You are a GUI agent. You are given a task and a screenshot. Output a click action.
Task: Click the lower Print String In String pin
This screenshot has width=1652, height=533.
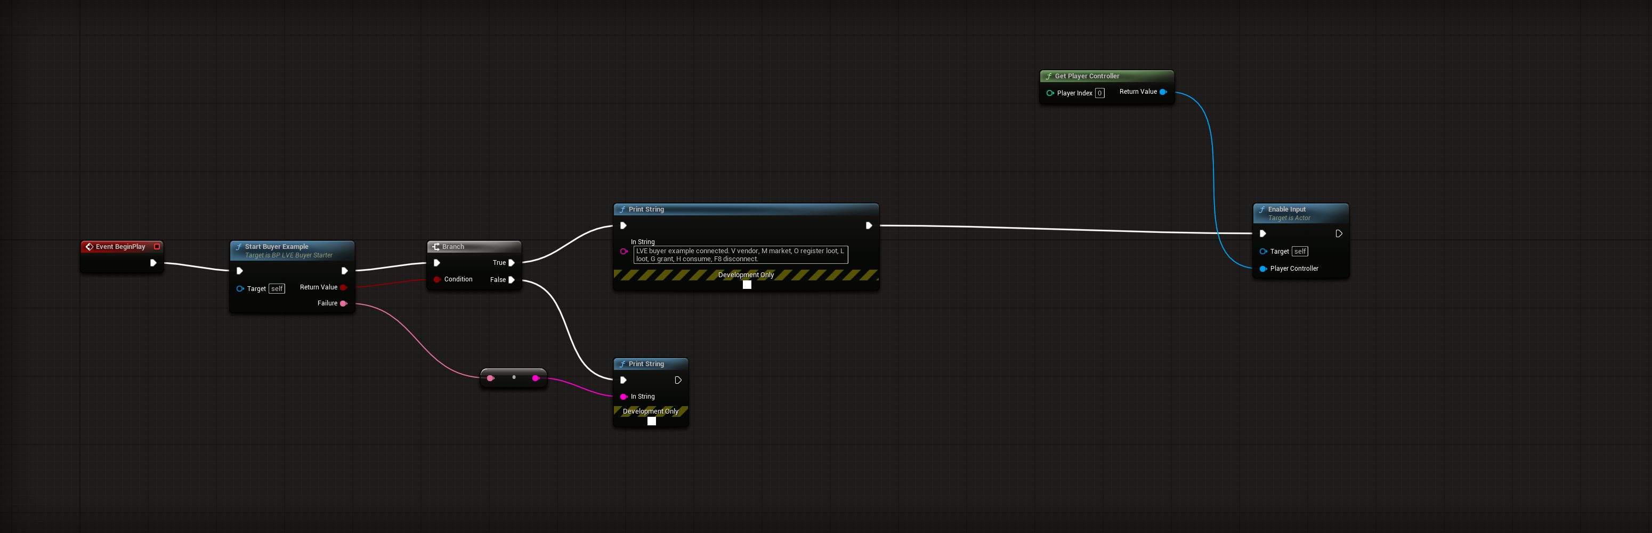623,397
